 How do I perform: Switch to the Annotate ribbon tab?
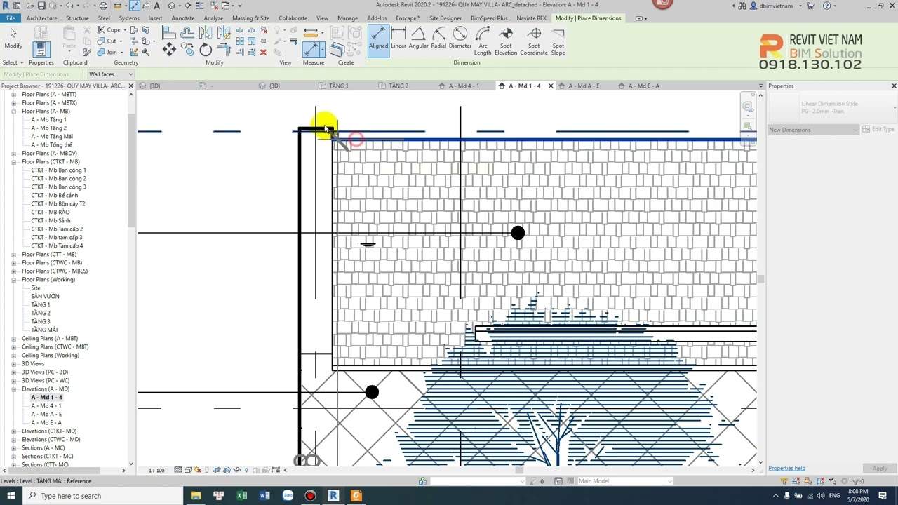coord(183,18)
